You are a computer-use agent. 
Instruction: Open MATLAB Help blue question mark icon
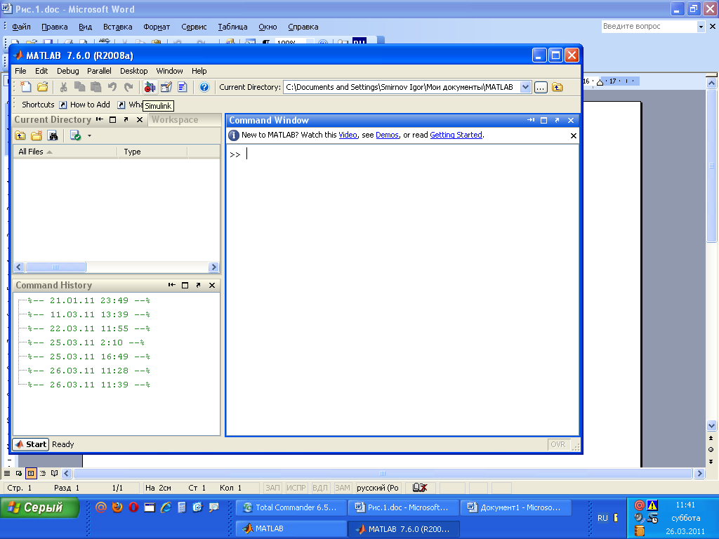tap(204, 87)
